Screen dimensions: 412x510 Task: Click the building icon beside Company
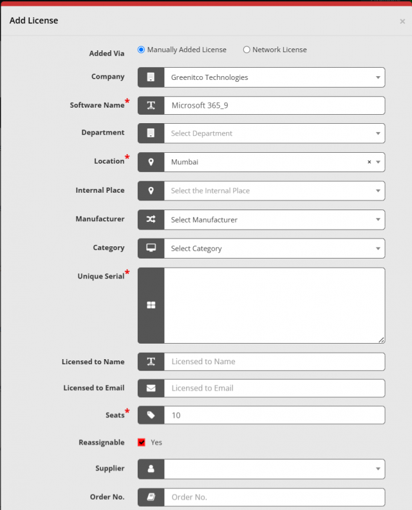[x=151, y=77]
